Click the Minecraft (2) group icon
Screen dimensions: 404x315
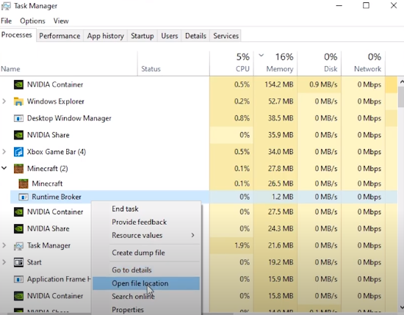[x=18, y=169]
